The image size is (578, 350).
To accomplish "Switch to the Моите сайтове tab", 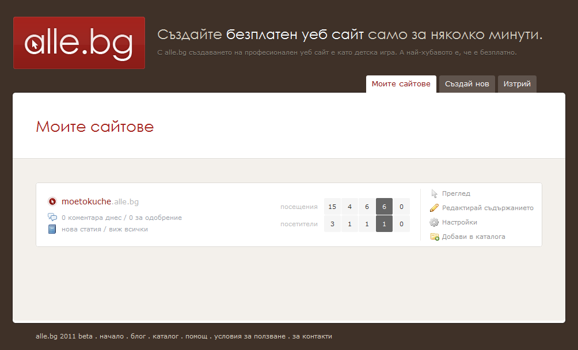I will tap(401, 84).
